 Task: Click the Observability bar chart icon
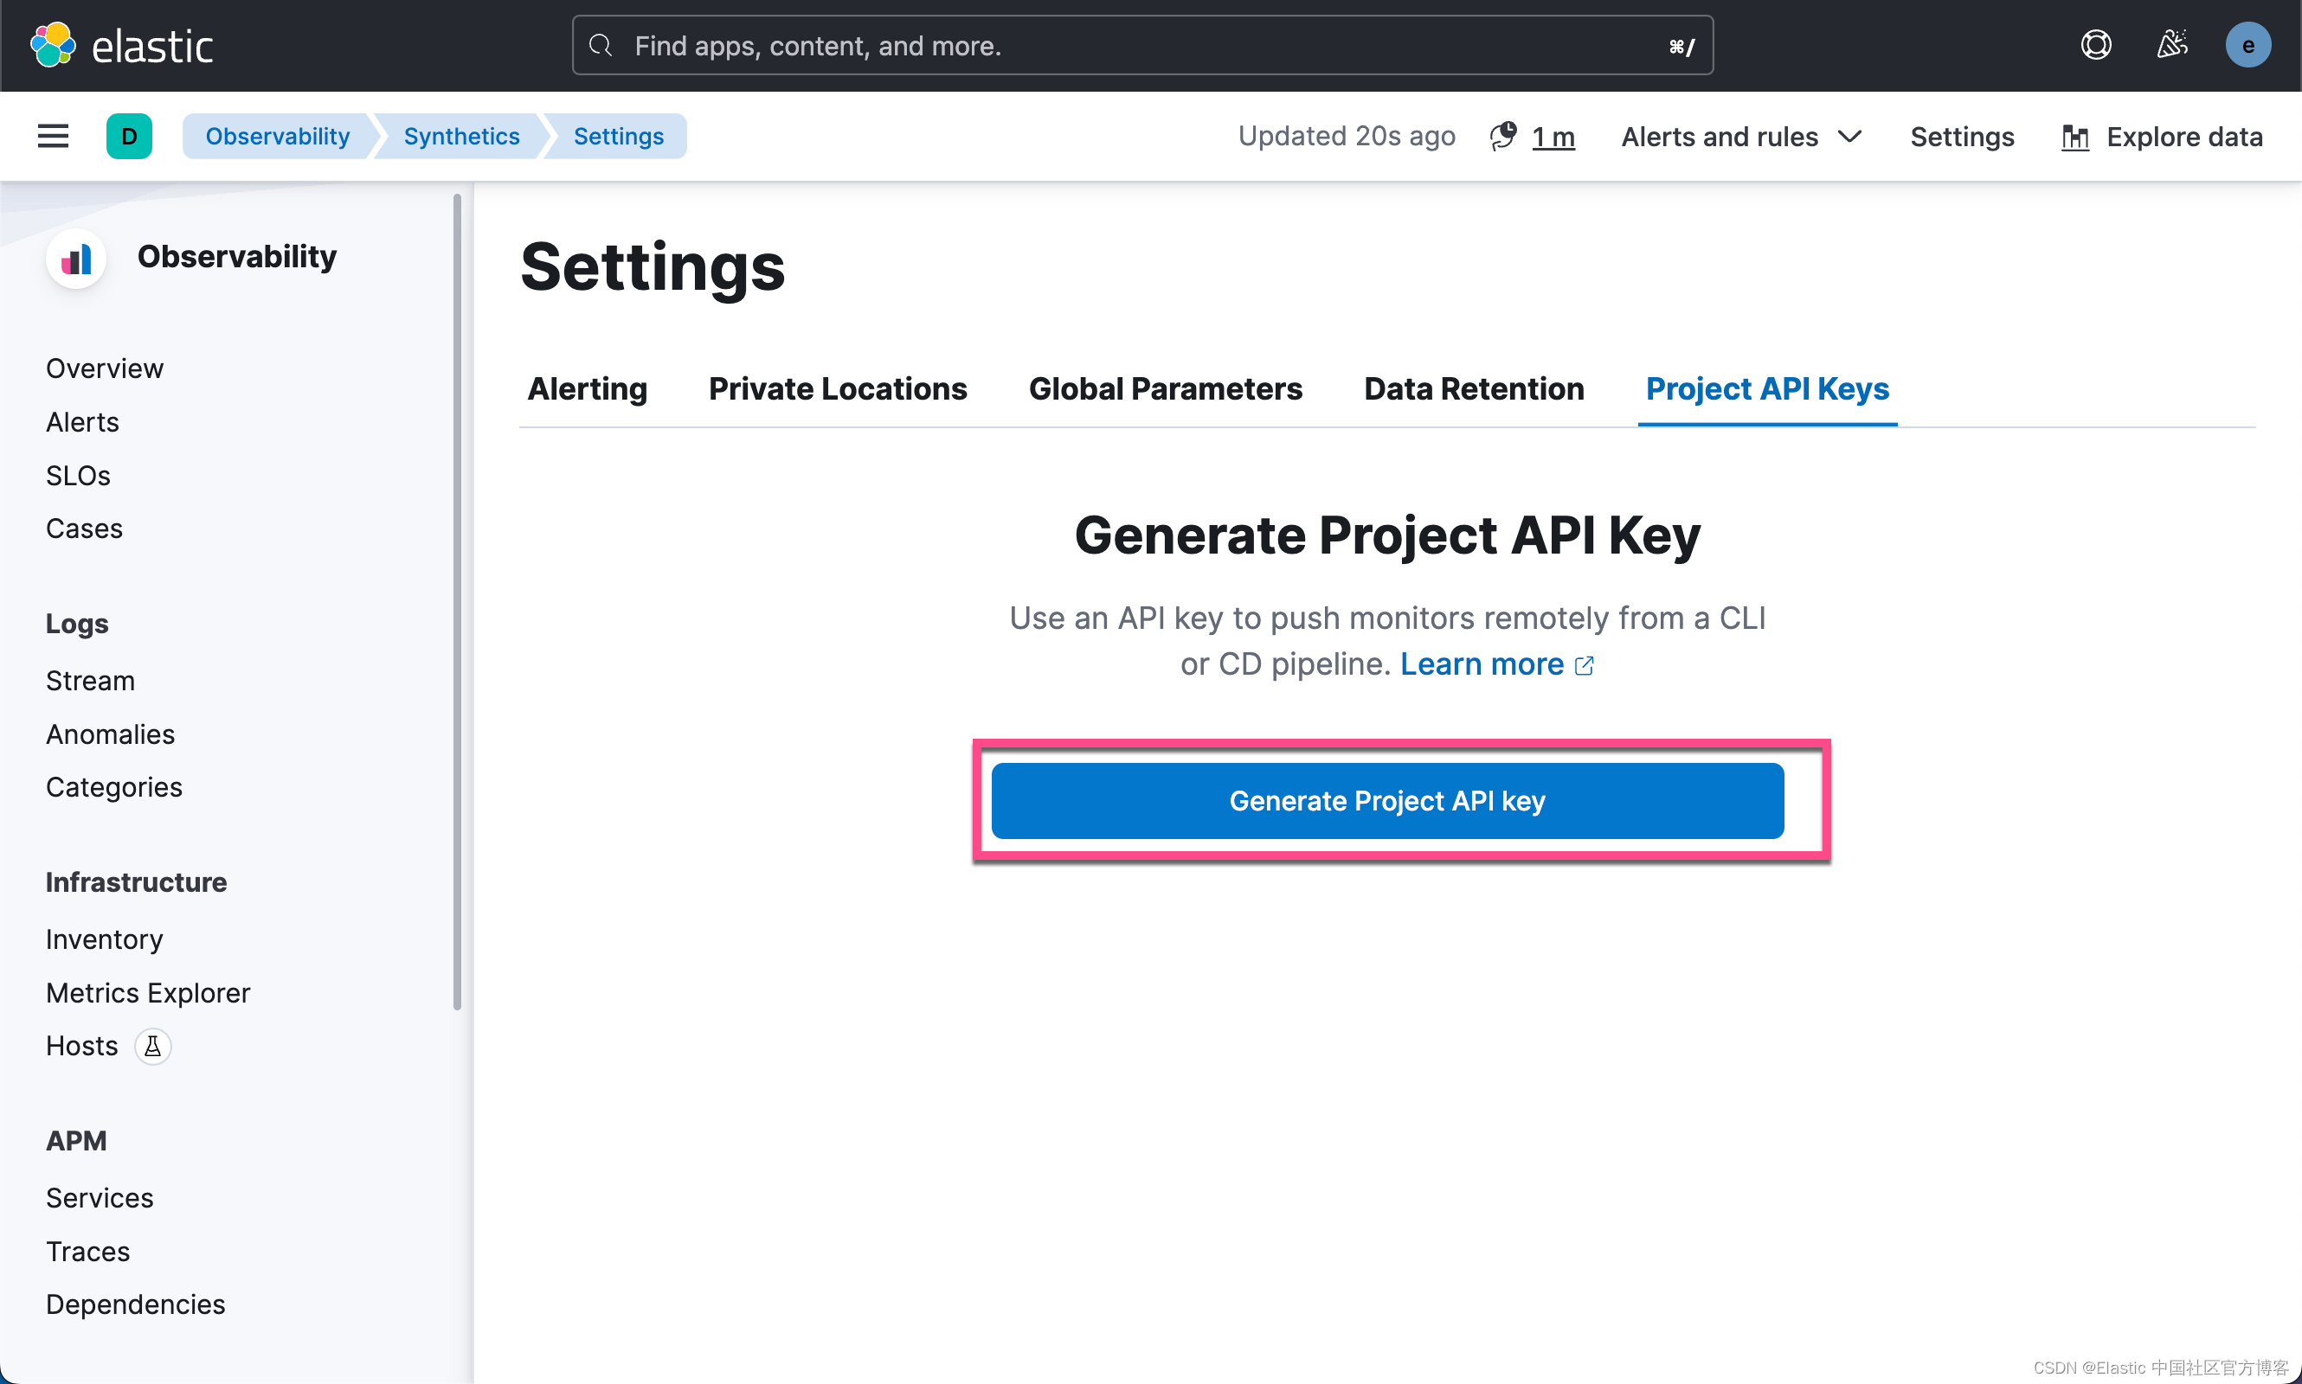pyautogui.click(x=76, y=259)
